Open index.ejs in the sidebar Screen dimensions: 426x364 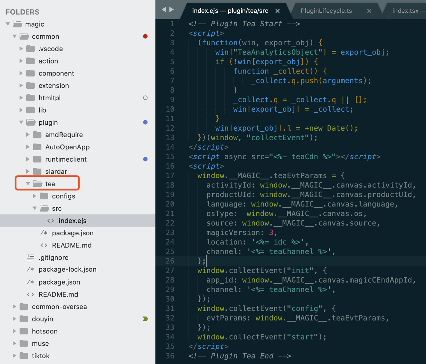72,221
